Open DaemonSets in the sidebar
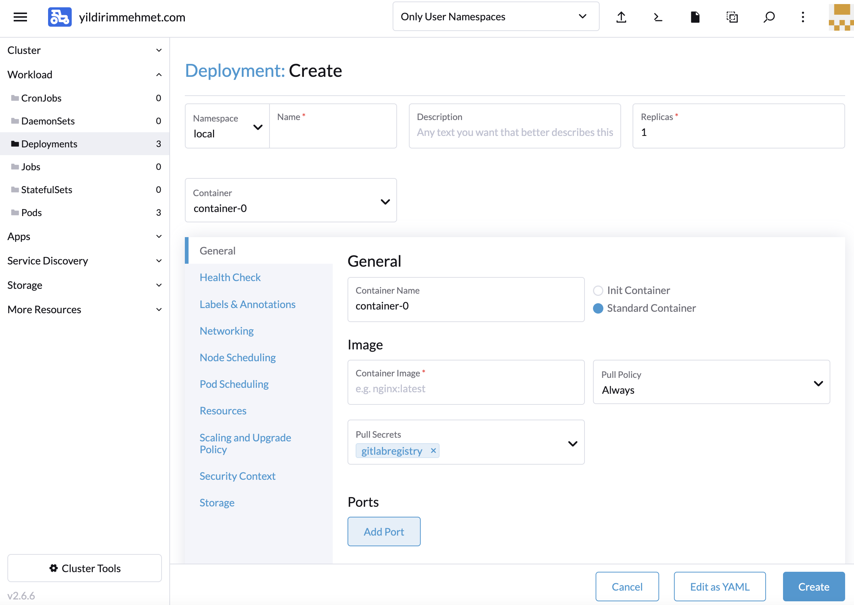 point(84,121)
